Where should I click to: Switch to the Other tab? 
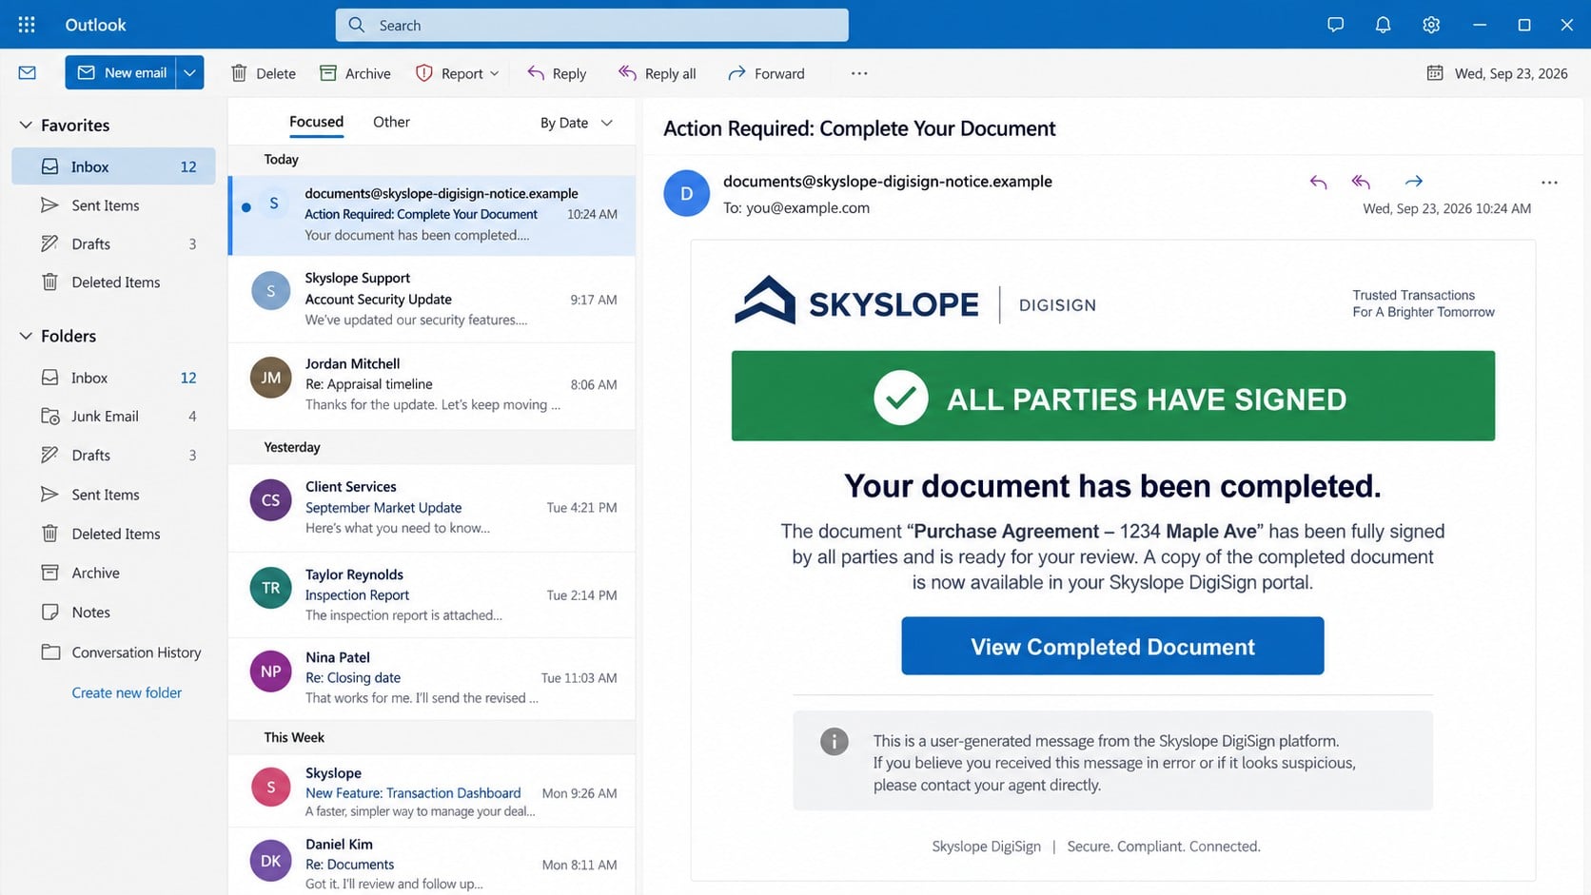click(391, 122)
